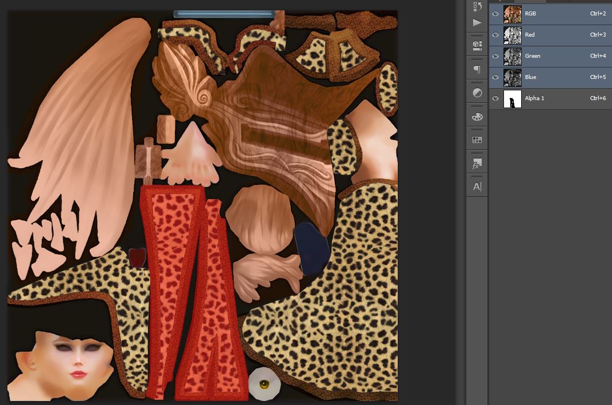
Task: Open the Adjustments panel half-circle icon
Action: click(x=477, y=93)
